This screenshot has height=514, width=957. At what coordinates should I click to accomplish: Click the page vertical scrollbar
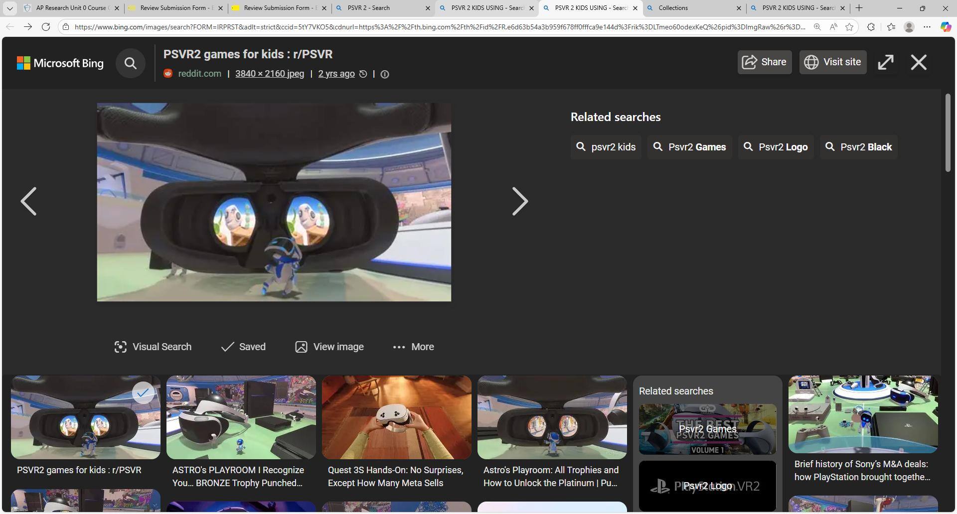pos(948,133)
